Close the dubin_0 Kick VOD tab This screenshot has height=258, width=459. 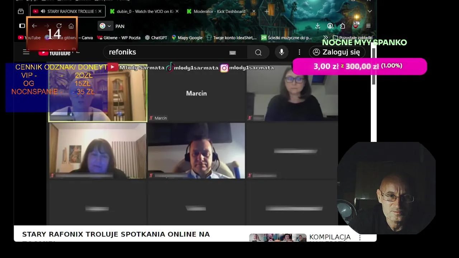tap(177, 11)
